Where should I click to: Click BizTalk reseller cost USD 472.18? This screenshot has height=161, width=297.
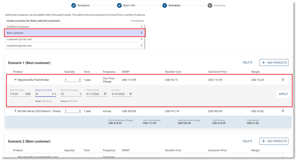(x=172, y=111)
